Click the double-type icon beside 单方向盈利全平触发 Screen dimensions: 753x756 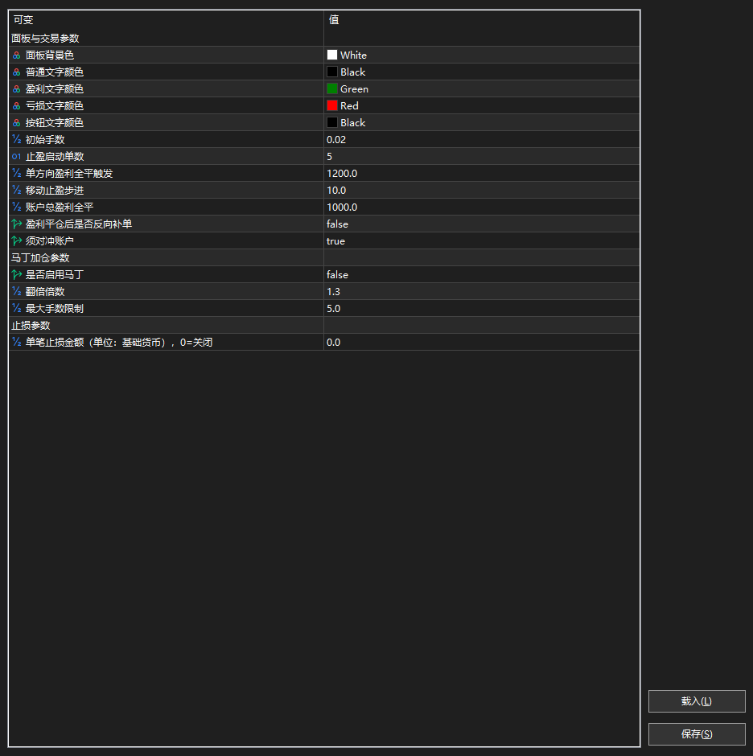(16, 174)
